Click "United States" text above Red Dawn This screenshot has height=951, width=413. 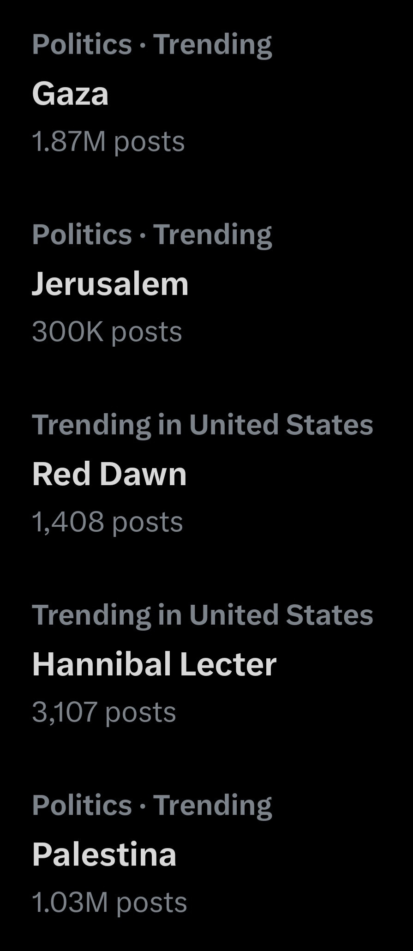[x=281, y=425]
